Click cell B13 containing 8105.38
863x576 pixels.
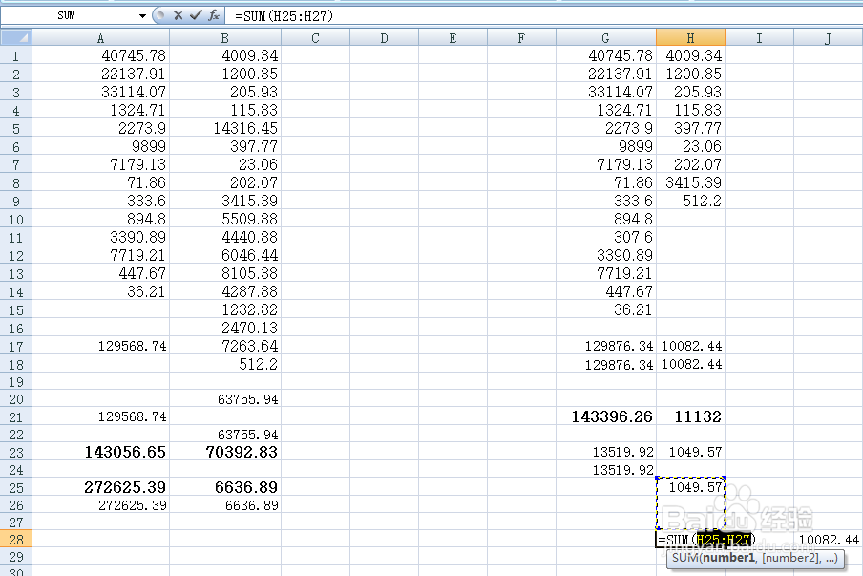point(225,274)
